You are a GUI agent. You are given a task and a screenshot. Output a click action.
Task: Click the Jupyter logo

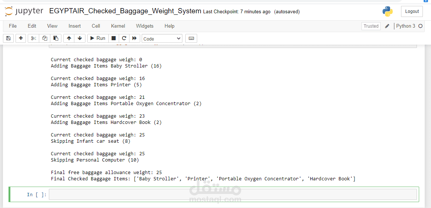point(24,11)
